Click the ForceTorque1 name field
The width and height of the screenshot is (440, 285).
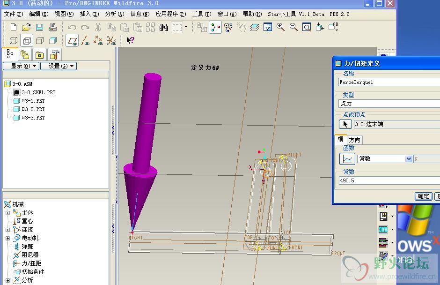click(389, 82)
